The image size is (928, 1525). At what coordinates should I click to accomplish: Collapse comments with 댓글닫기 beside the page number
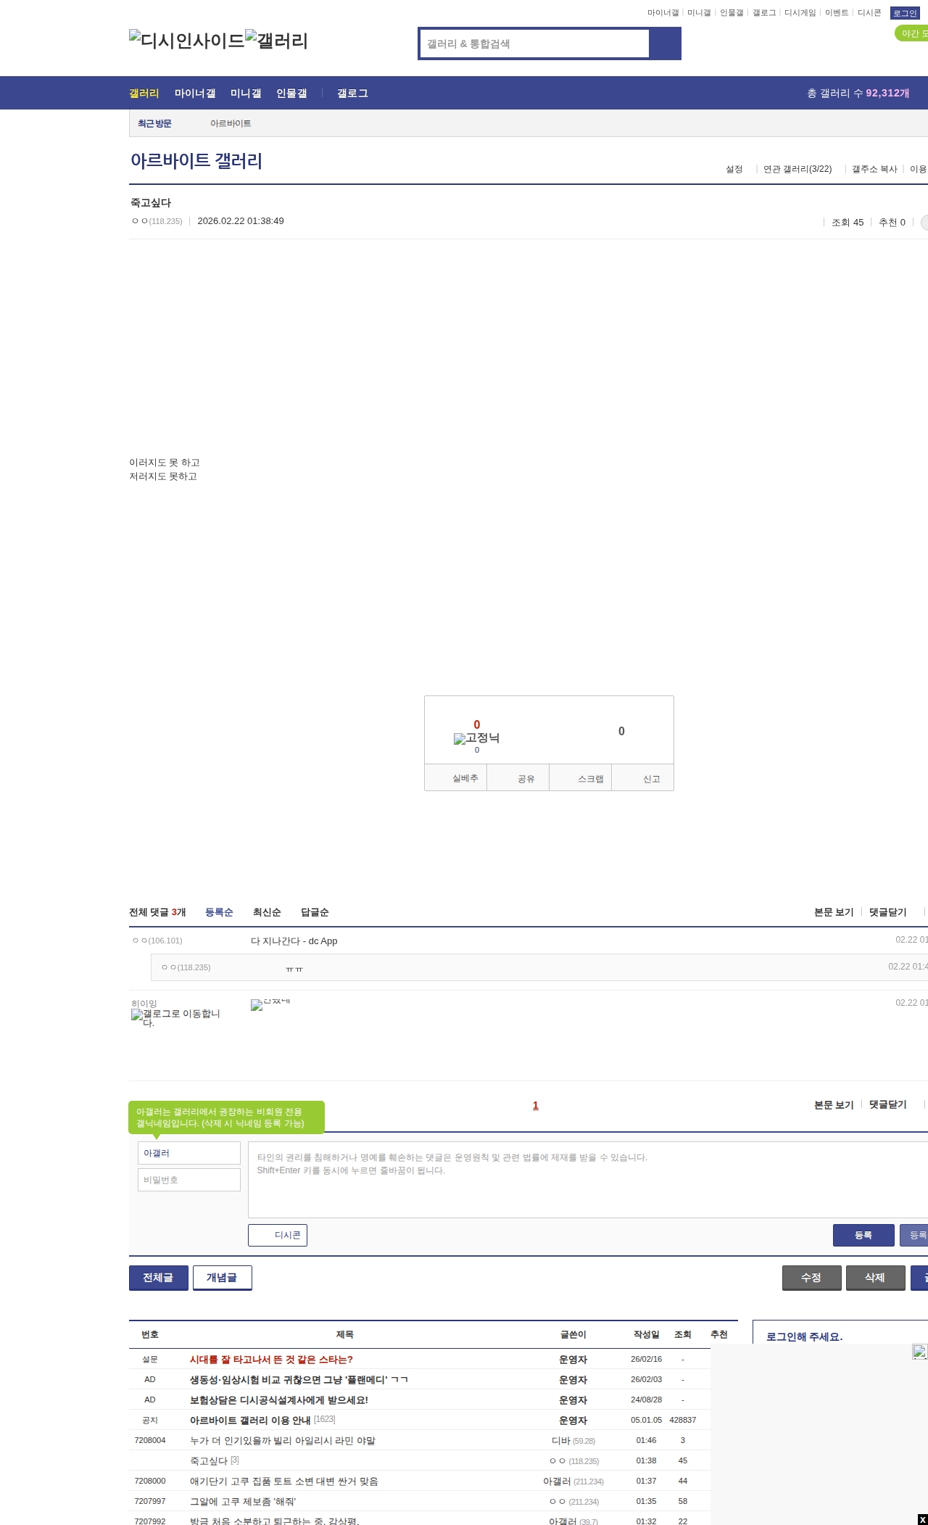tap(888, 1104)
